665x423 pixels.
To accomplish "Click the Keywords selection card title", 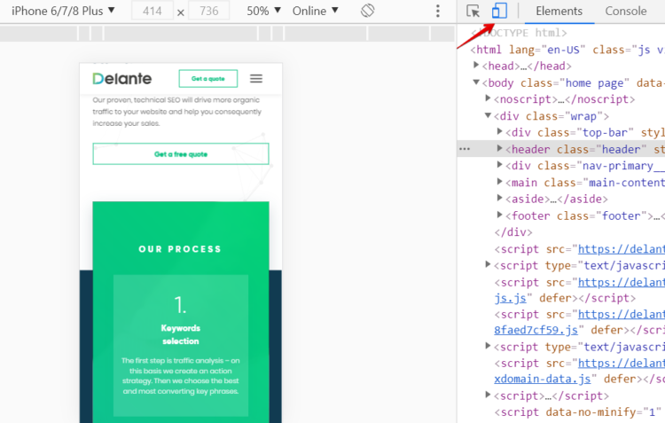I will 181,334.
